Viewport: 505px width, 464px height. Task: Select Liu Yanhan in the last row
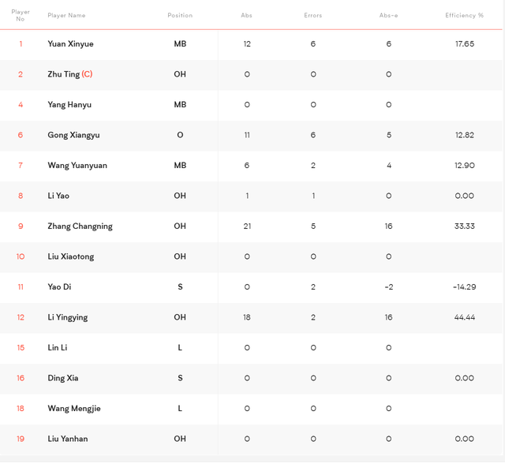(68, 439)
